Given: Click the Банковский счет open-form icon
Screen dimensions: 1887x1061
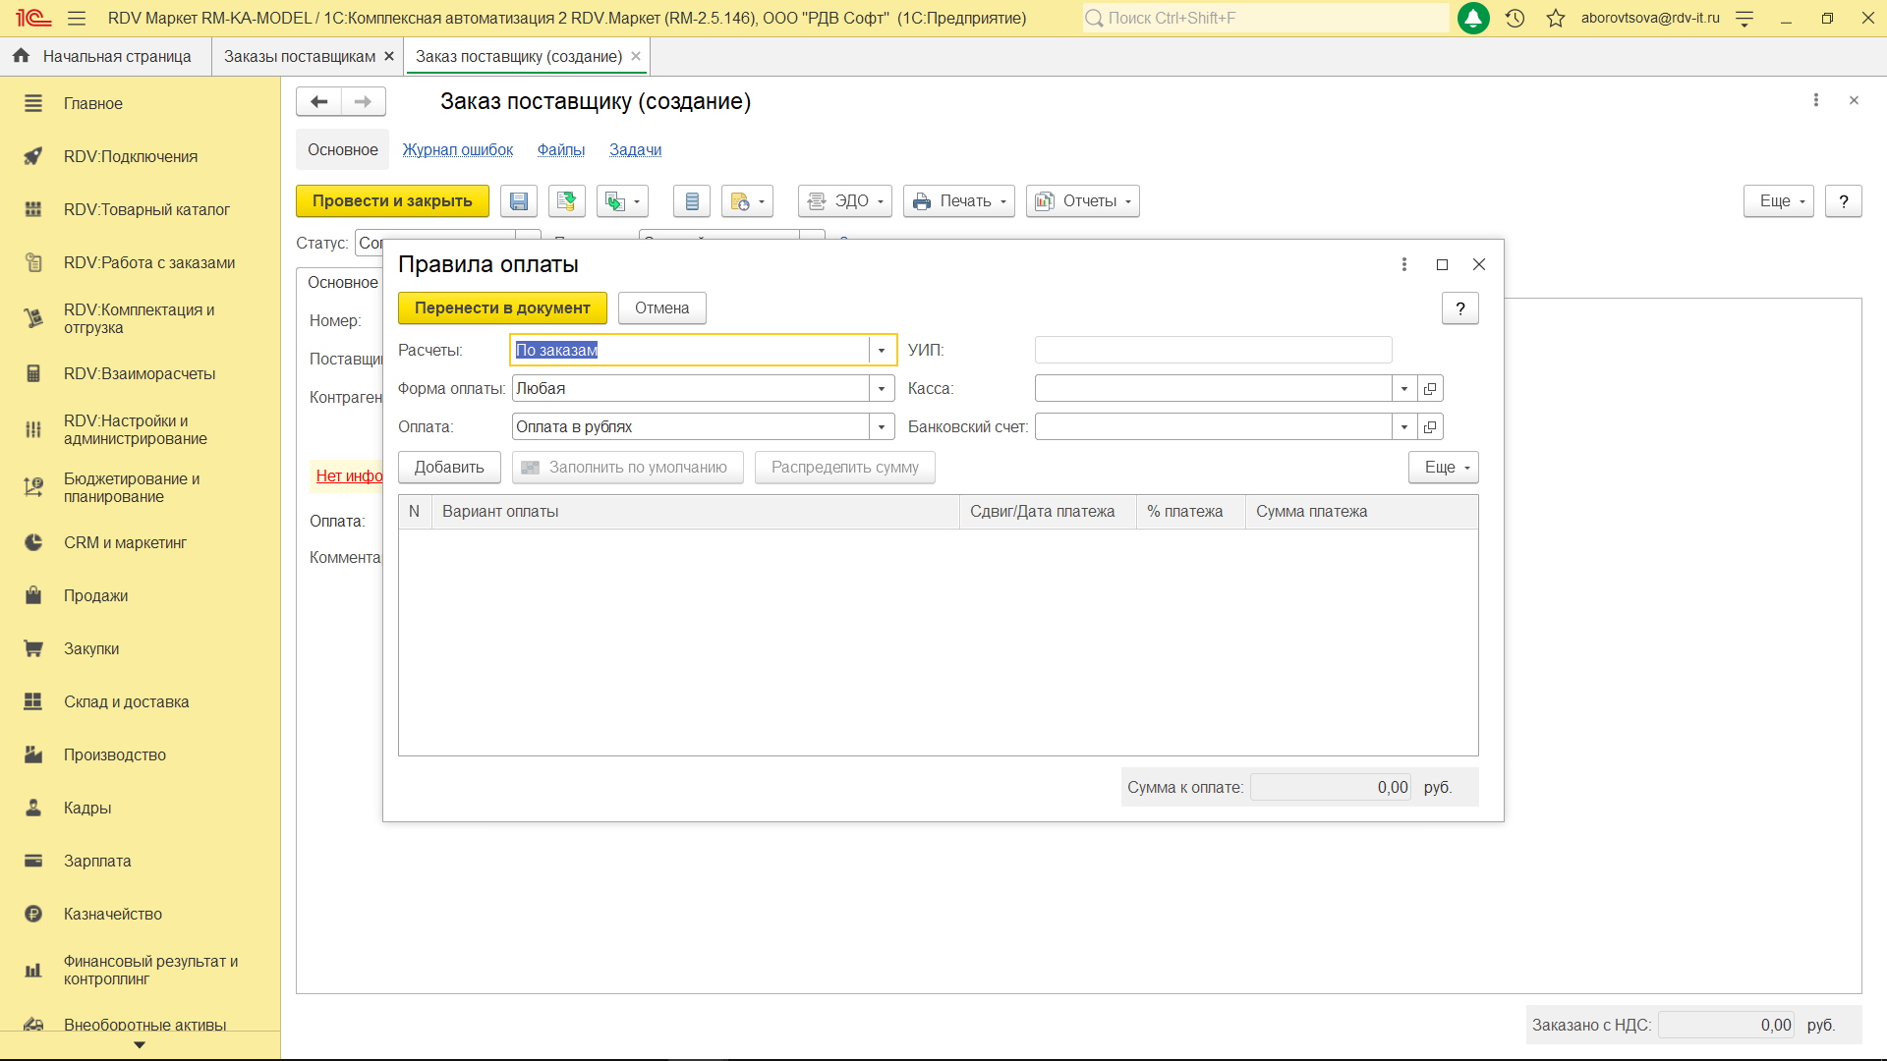Looking at the screenshot, I should [1430, 427].
